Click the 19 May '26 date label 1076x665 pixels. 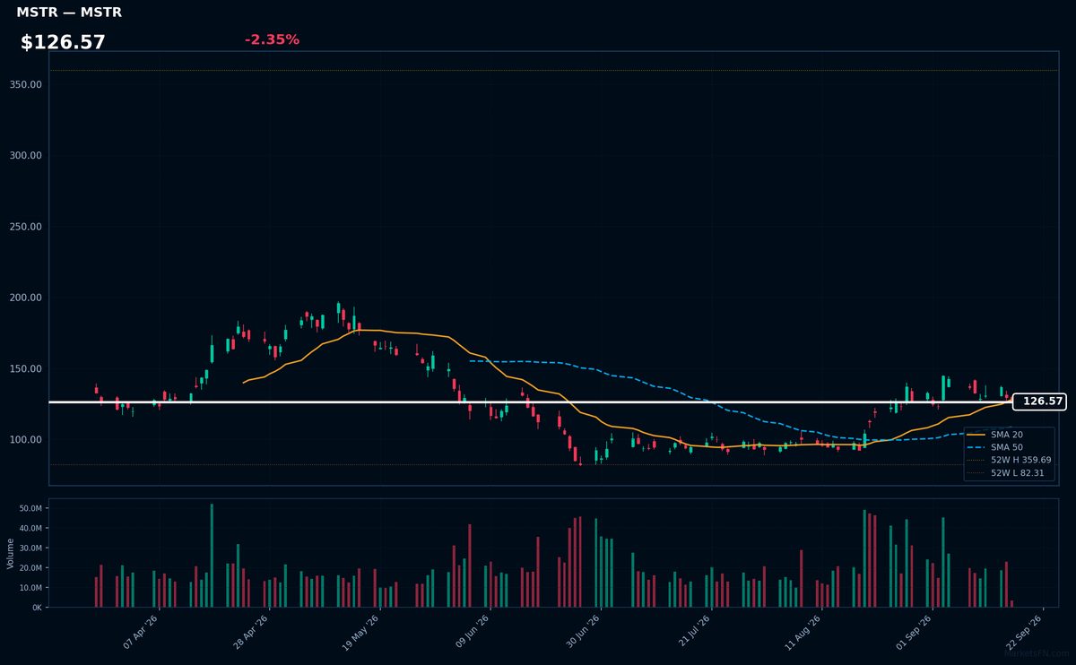tap(362, 630)
